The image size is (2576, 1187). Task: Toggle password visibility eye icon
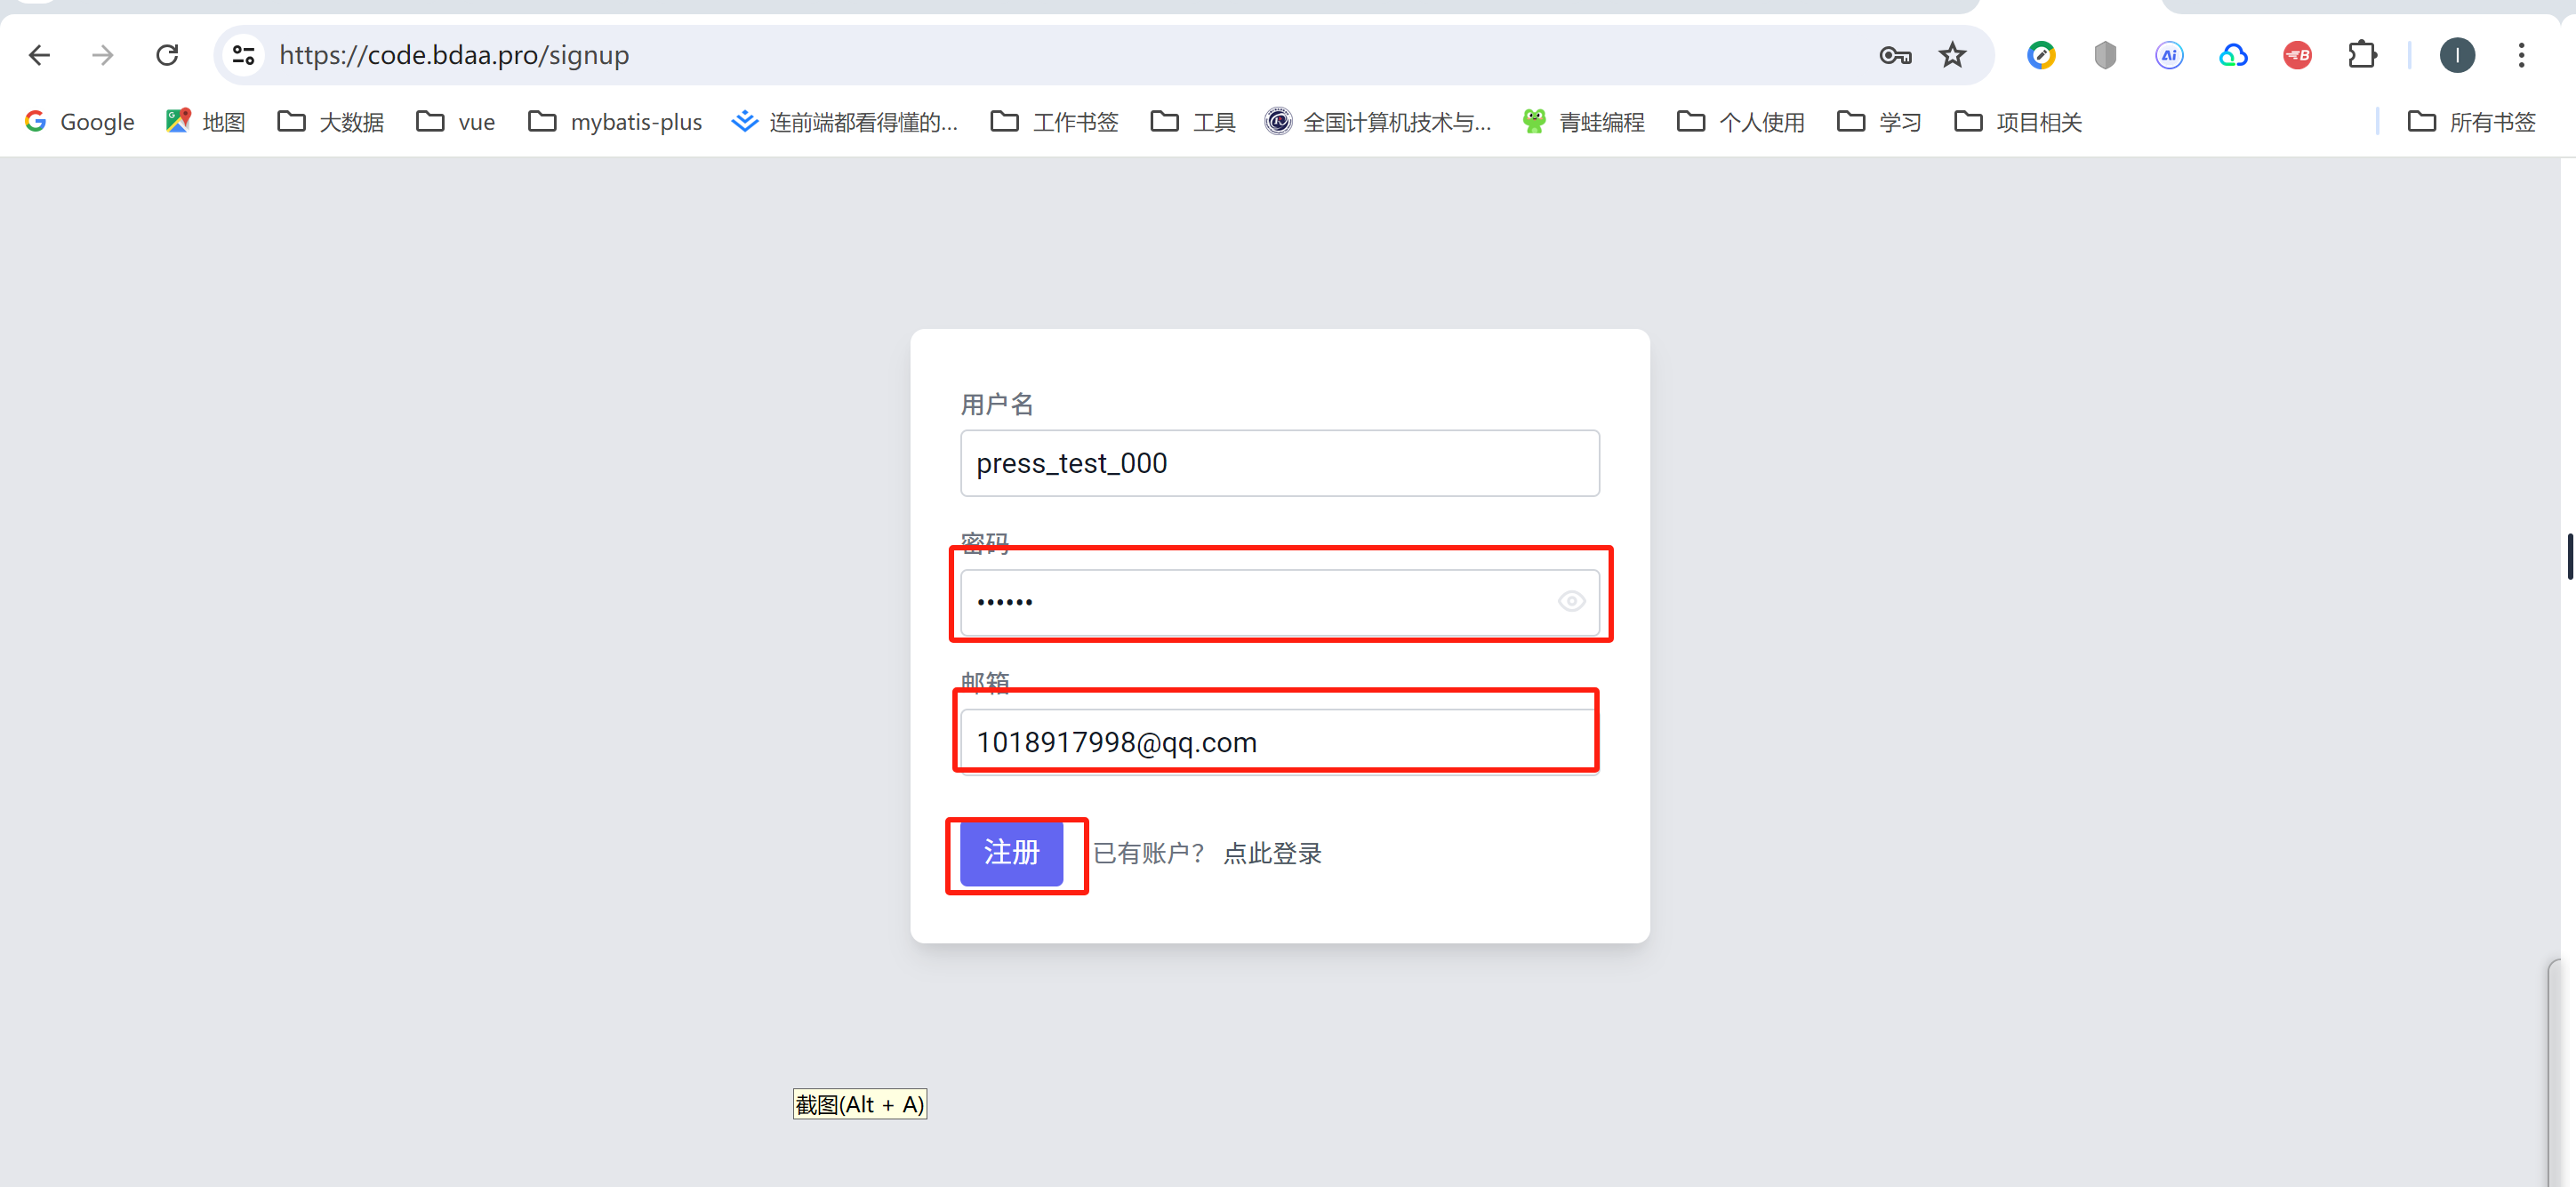[x=1571, y=601]
